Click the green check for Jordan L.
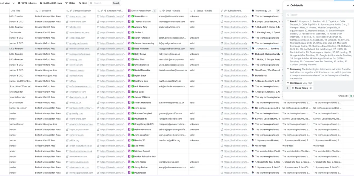This screenshot has height=176, width=354. tap(133, 33)
